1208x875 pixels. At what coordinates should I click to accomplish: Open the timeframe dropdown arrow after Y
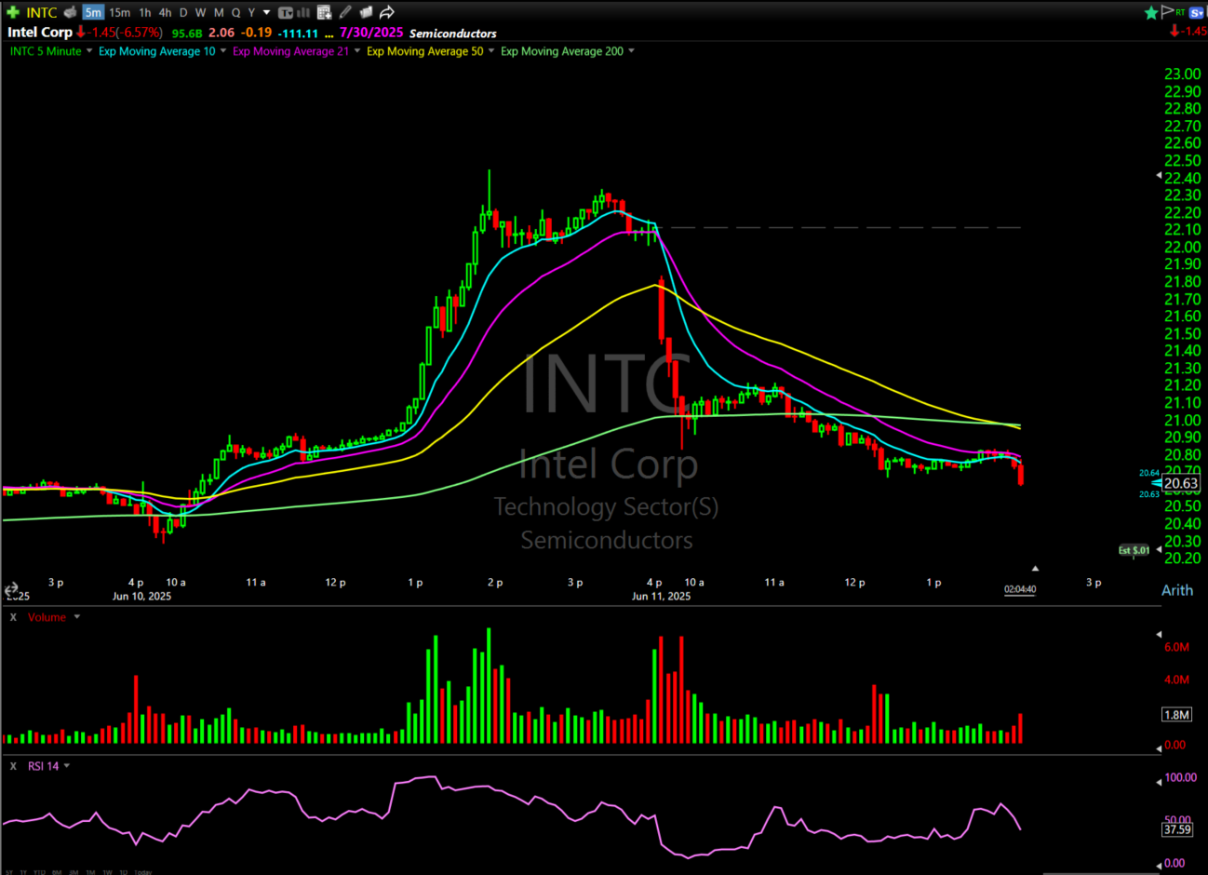[266, 13]
